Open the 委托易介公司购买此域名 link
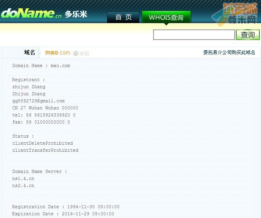The image size is (261, 218). pyautogui.click(x=229, y=53)
